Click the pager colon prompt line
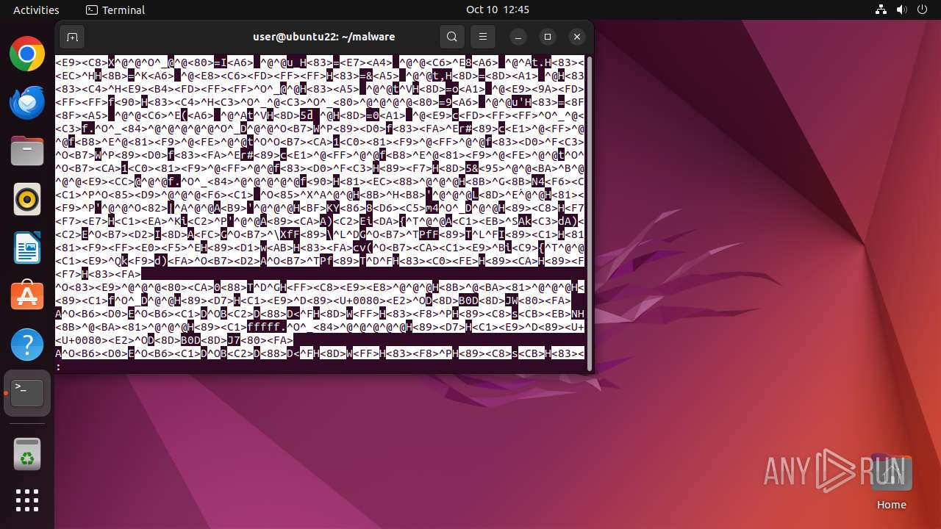 pyautogui.click(x=320, y=367)
